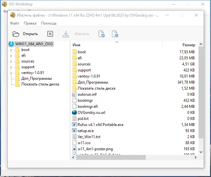Click the autorun.inf gear file icon
211x177 pixels.
pos(74,94)
